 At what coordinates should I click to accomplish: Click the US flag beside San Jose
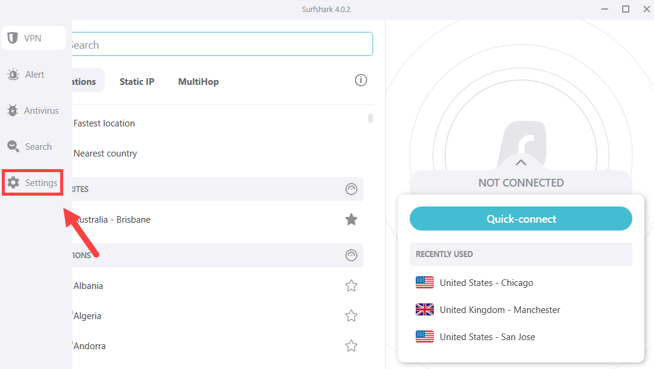point(425,336)
